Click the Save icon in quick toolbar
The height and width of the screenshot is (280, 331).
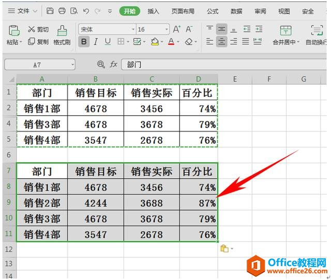coord(50,11)
